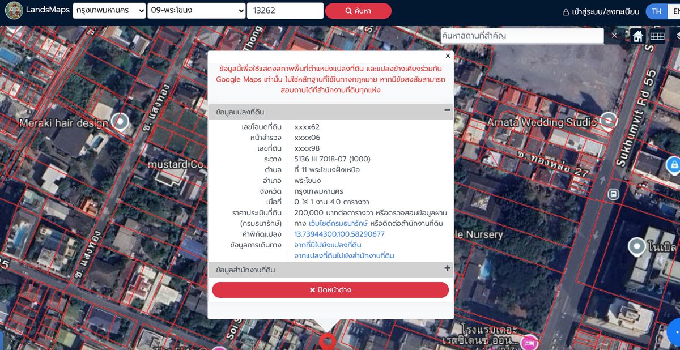
Task: Click the pink hotel marker on map
Action: [529, 342]
